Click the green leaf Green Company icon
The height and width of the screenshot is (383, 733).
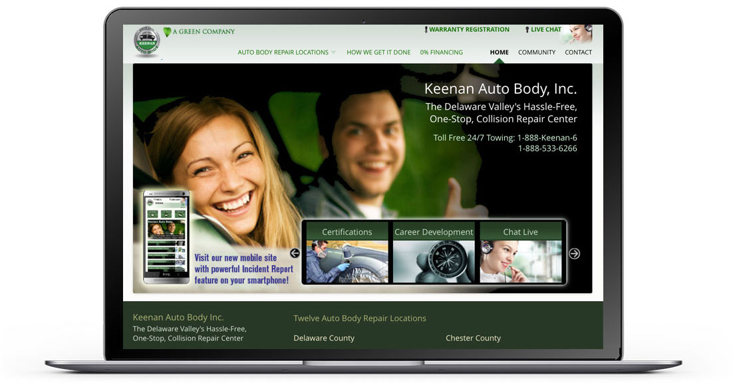point(167,31)
